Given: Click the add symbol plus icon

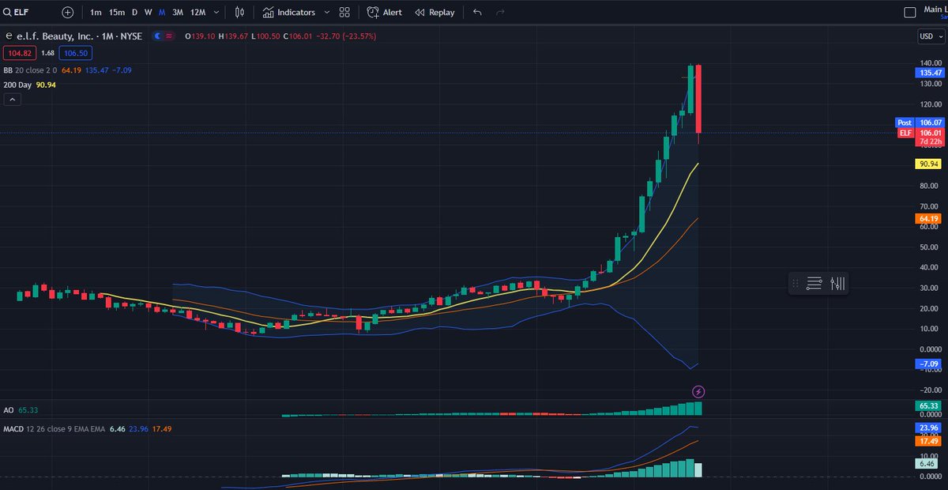Looking at the screenshot, I should point(68,12).
